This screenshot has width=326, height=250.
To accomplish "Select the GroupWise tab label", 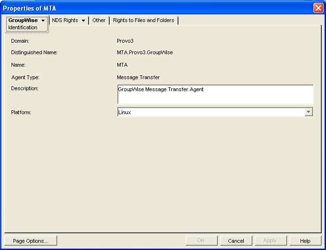I will tap(23, 20).
